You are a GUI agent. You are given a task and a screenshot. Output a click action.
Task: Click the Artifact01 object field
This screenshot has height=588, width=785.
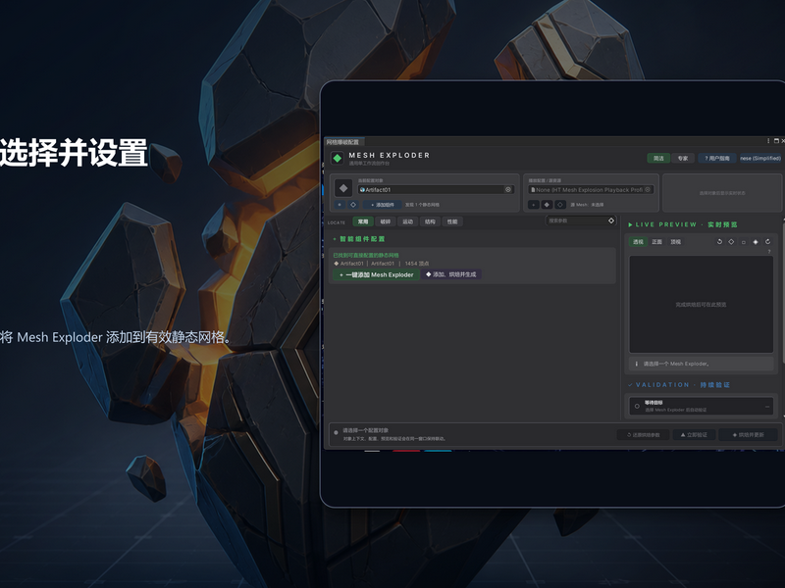(x=436, y=189)
